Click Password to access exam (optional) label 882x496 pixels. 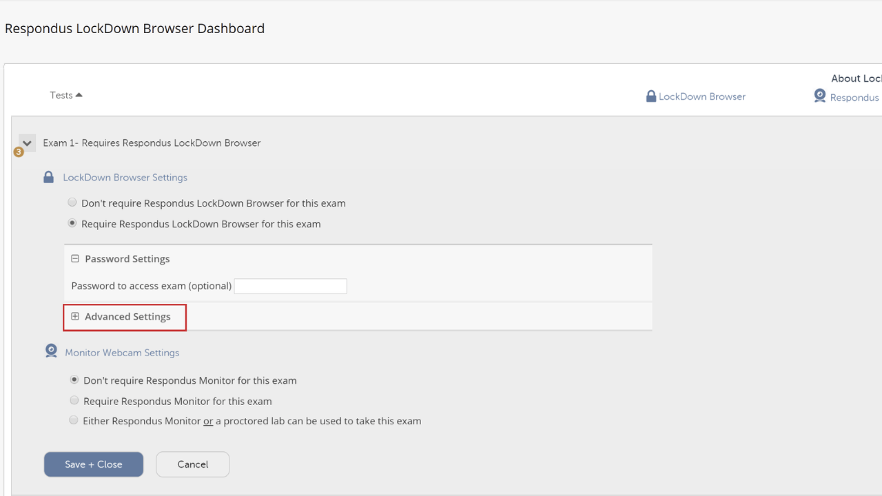152,286
